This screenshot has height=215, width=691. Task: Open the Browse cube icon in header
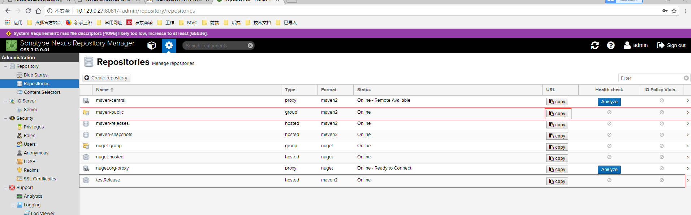152,45
